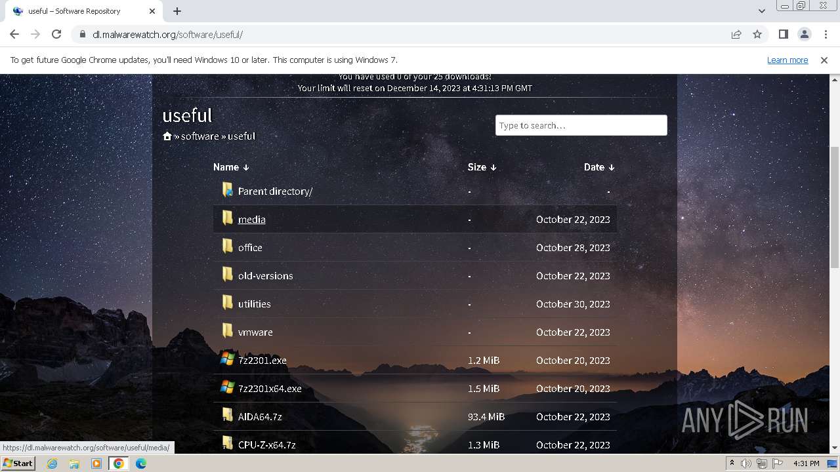Reload the current page

pos(56,34)
